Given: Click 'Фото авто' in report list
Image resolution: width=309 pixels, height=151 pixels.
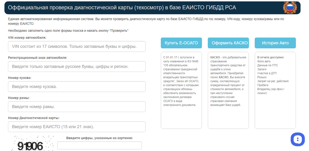Looking at the screenshot, I should (x=264, y=61).
